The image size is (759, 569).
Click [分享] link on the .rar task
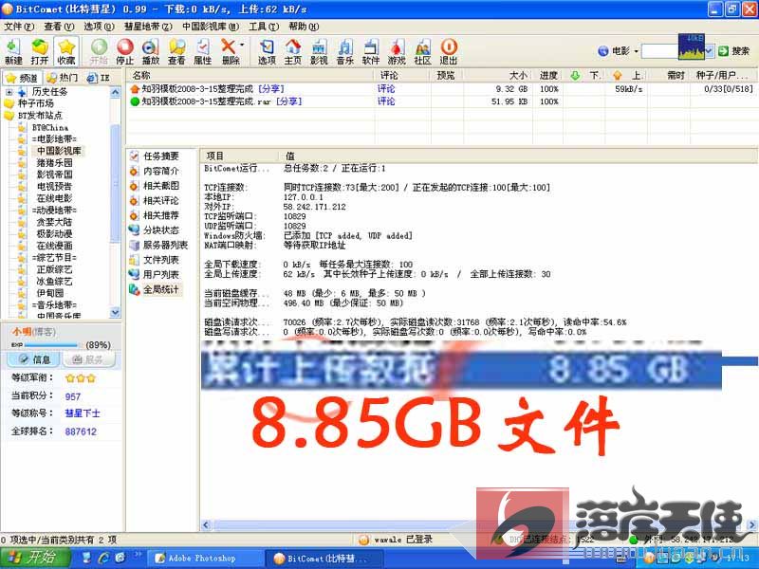tap(289, 101)
